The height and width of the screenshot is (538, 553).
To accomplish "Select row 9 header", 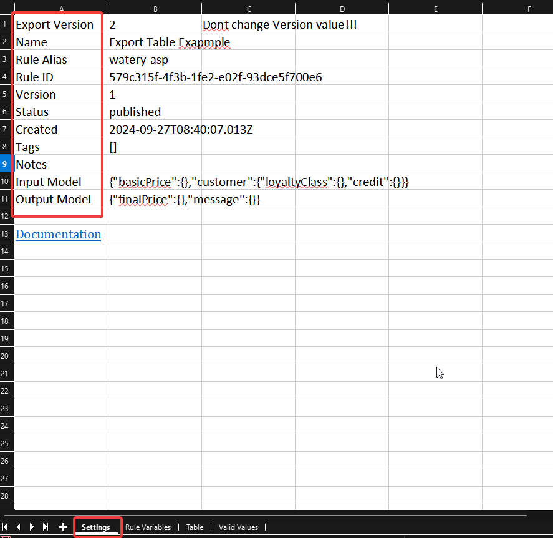I will [6, 164].
